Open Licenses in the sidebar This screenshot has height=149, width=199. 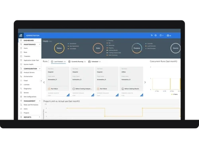click(27, 85)
